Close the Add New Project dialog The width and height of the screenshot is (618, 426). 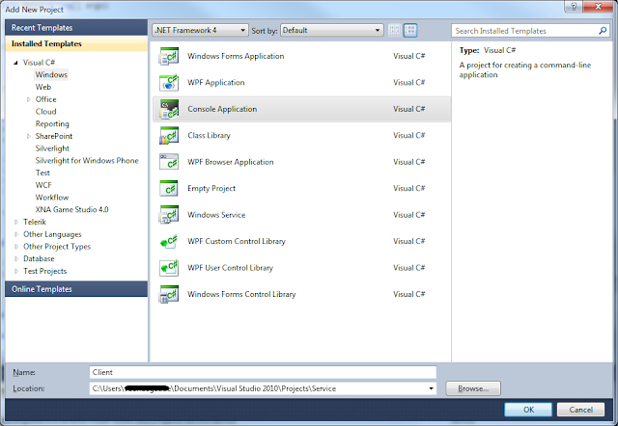[598, 7]
